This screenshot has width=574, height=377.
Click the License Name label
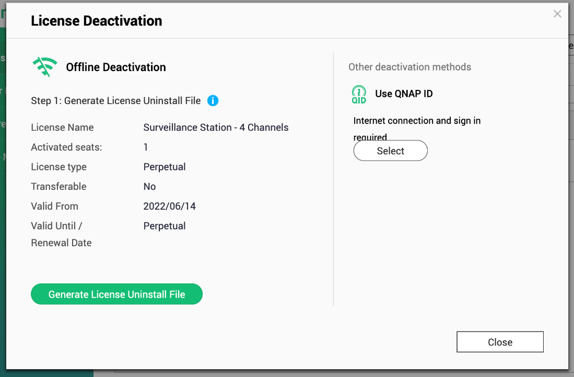62,128
